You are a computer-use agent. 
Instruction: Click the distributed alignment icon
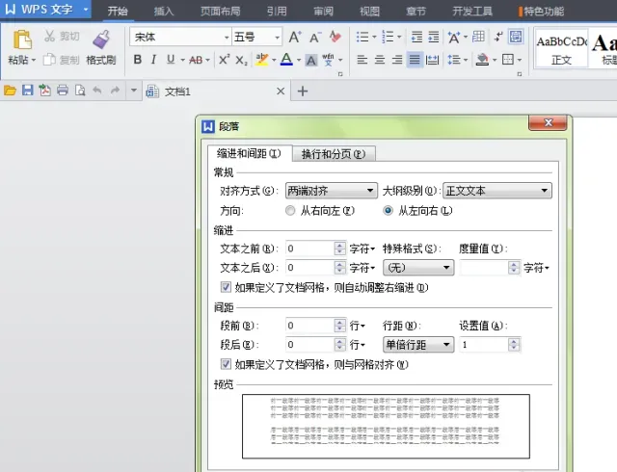432,60
